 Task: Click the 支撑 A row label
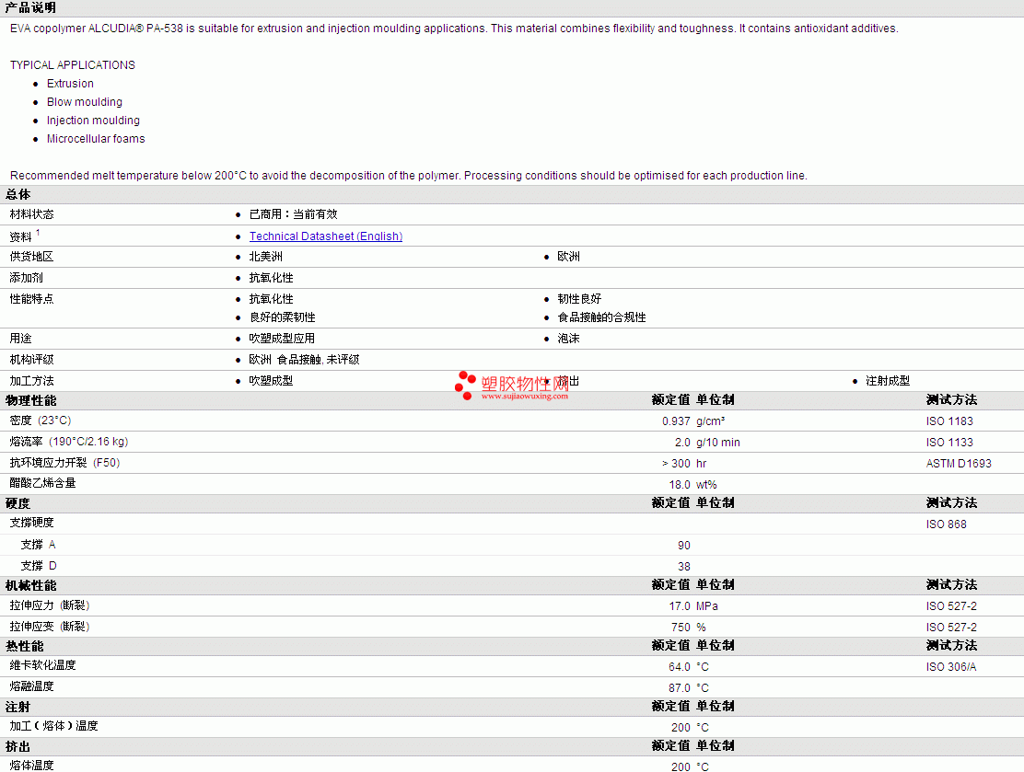(38, 544)
